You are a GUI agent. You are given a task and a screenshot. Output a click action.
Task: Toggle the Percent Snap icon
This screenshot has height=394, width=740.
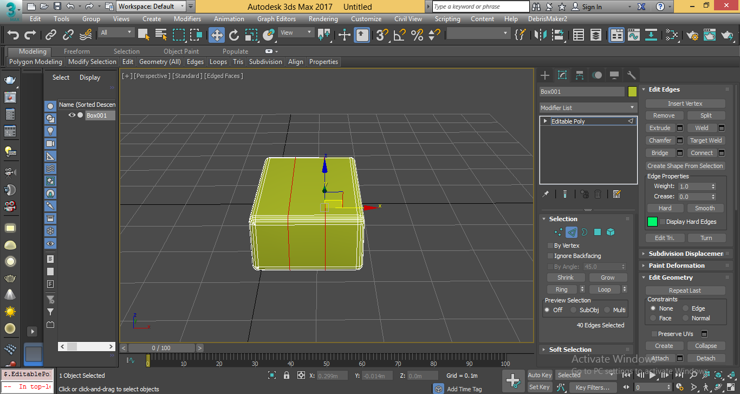click(417, 35)
